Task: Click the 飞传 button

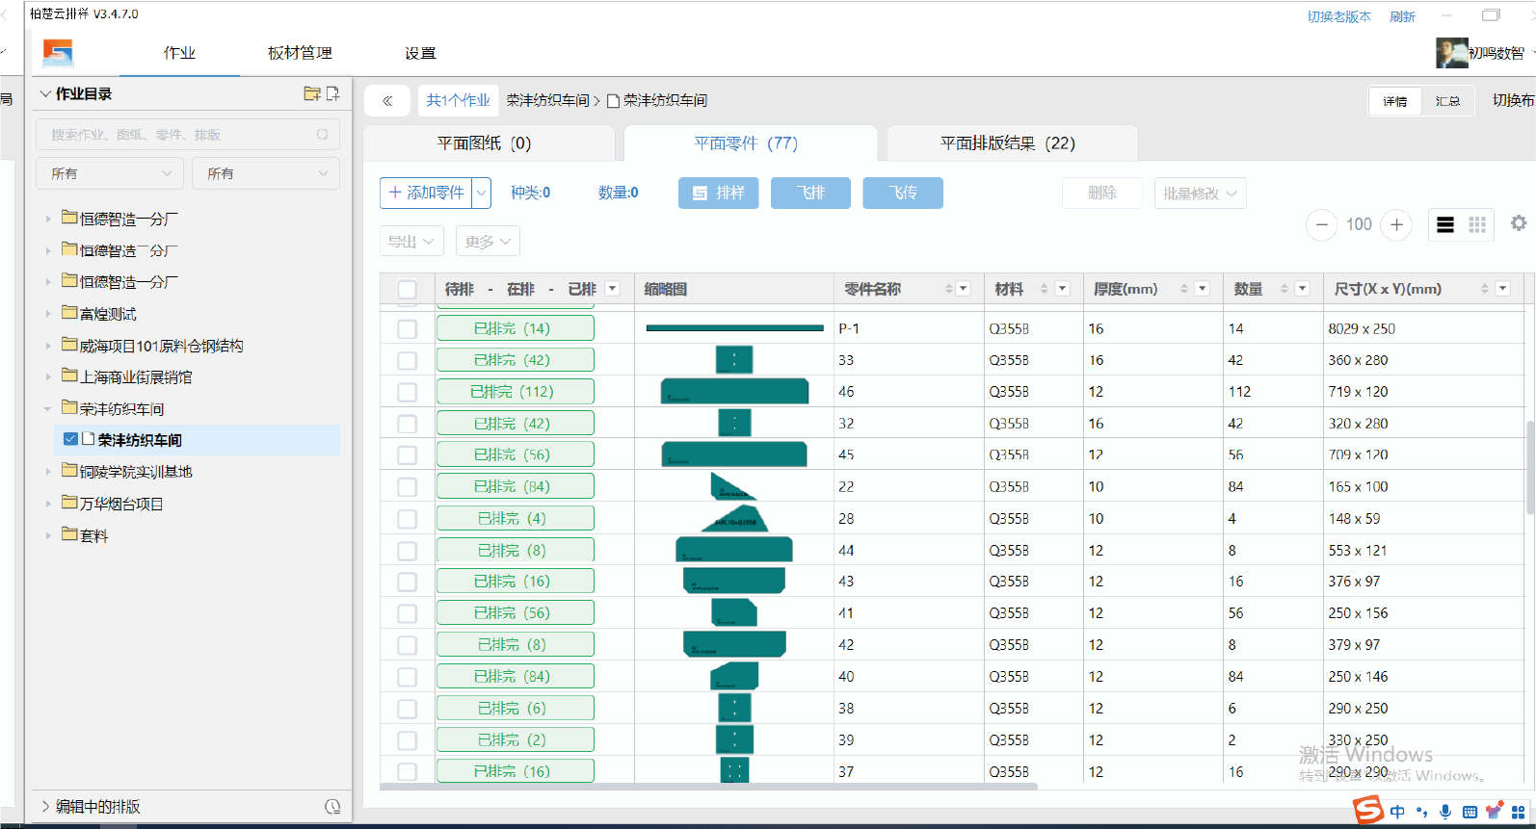Action: tap(903, 193)
